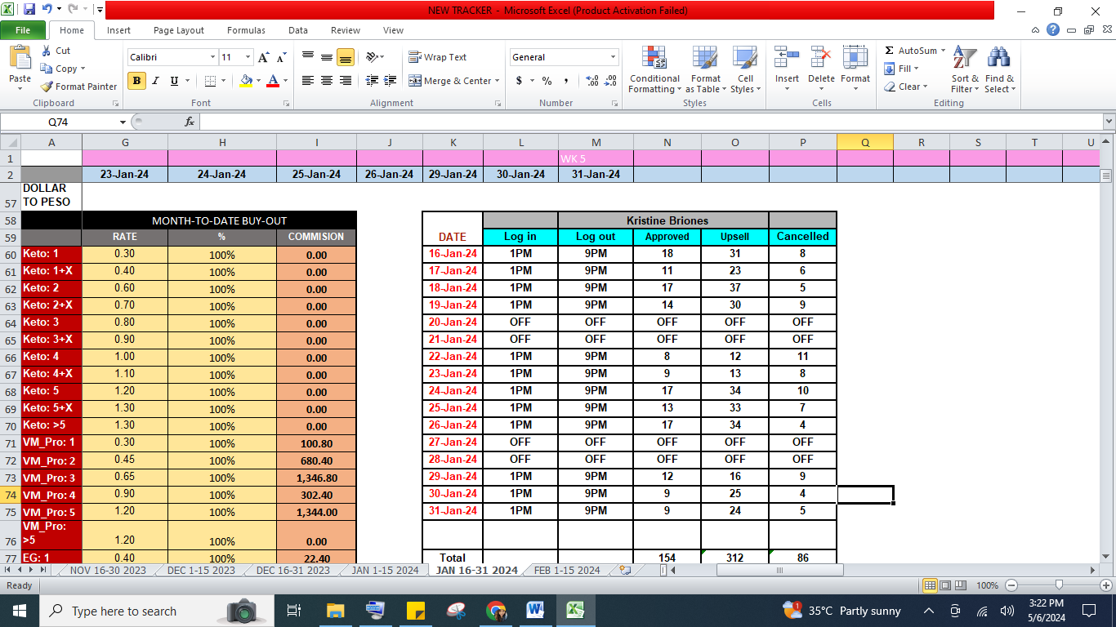Open the font name dropdown showing Calibri
Screen dimensions: 1116x627
[x=212, y=57]
